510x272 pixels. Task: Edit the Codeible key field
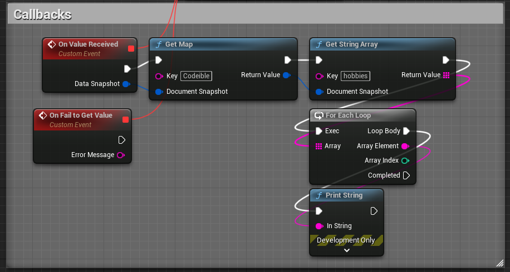pos(196,76)
